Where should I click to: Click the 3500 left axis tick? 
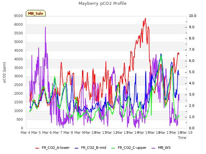pyautogui.click(x=19, y=68)
